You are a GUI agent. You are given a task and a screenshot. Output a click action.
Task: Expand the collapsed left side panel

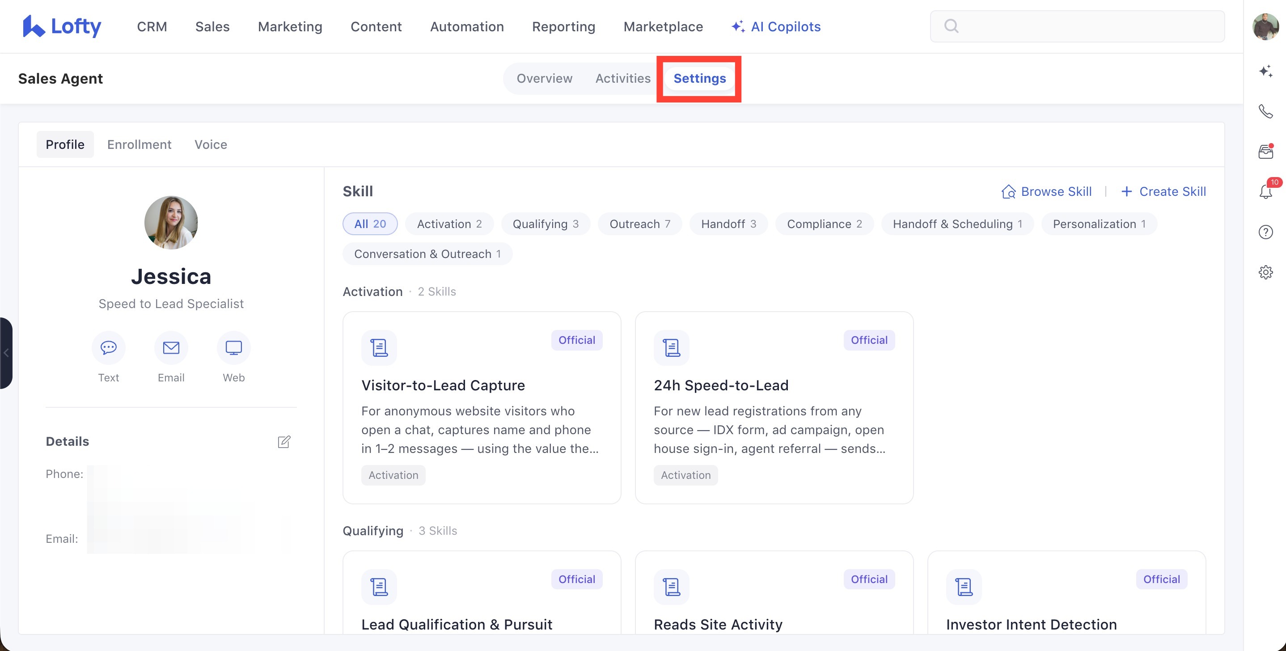point(6,353)
